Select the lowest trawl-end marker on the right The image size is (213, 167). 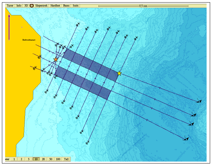point(186,139)
